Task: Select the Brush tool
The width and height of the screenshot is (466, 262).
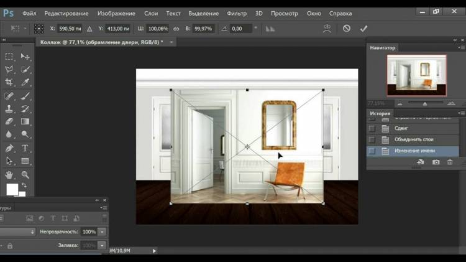Action: (25, 96)
